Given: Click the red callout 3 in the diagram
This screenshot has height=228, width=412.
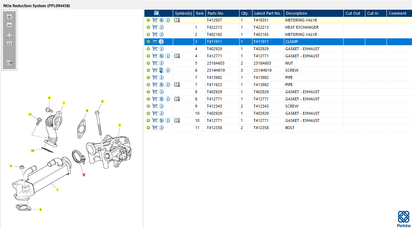Looking at the screenshot, I should click(84, 175).
